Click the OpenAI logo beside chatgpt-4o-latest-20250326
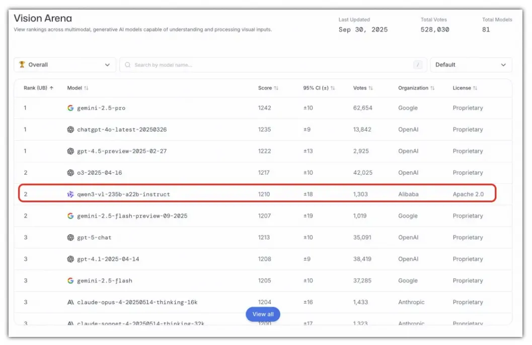Image resolution: width=532 pixels, height=345 pixels. [x=70, y=129]
